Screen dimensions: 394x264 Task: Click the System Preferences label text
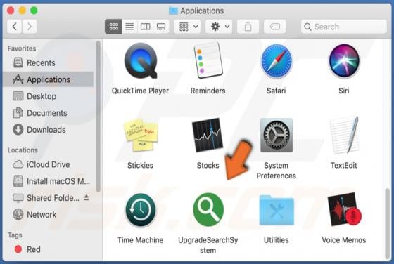click(276, 171)
